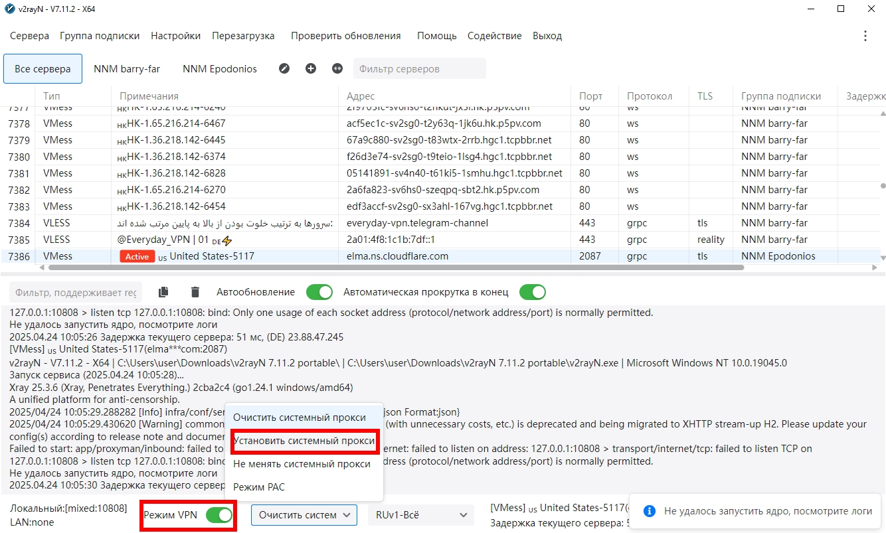Select Очистить системный прокси option
Viewport: 886px width, 533px height.
click(304, 418)
